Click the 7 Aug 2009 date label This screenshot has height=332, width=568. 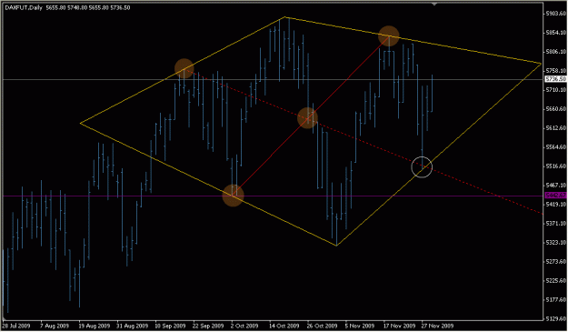pos(55,326)
